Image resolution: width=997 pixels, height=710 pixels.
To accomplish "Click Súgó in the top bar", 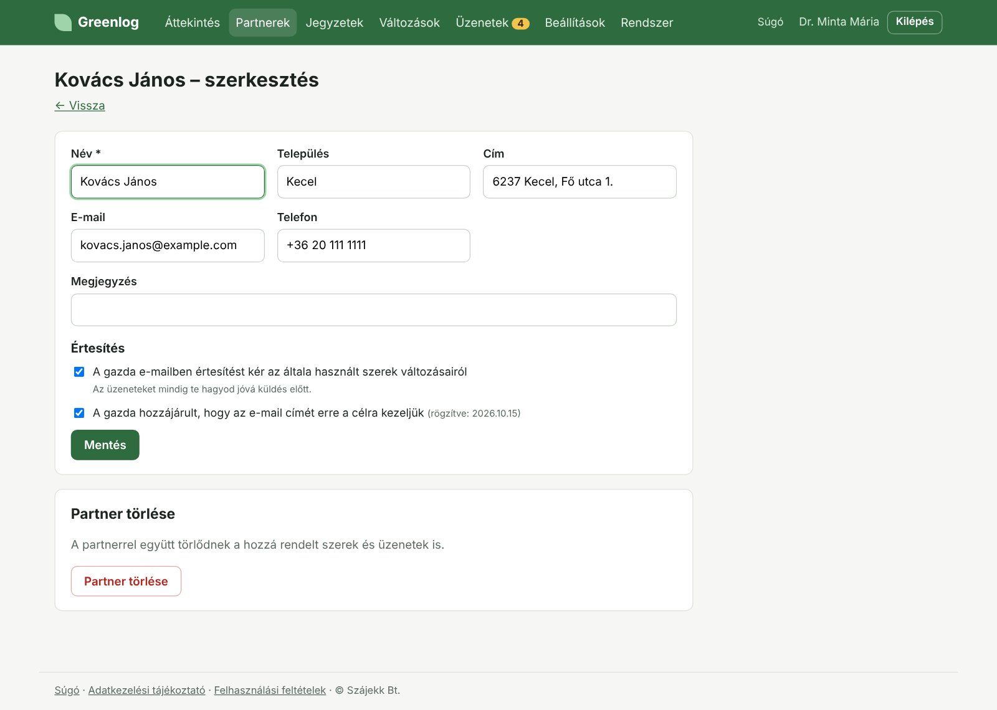I will 770,22.
